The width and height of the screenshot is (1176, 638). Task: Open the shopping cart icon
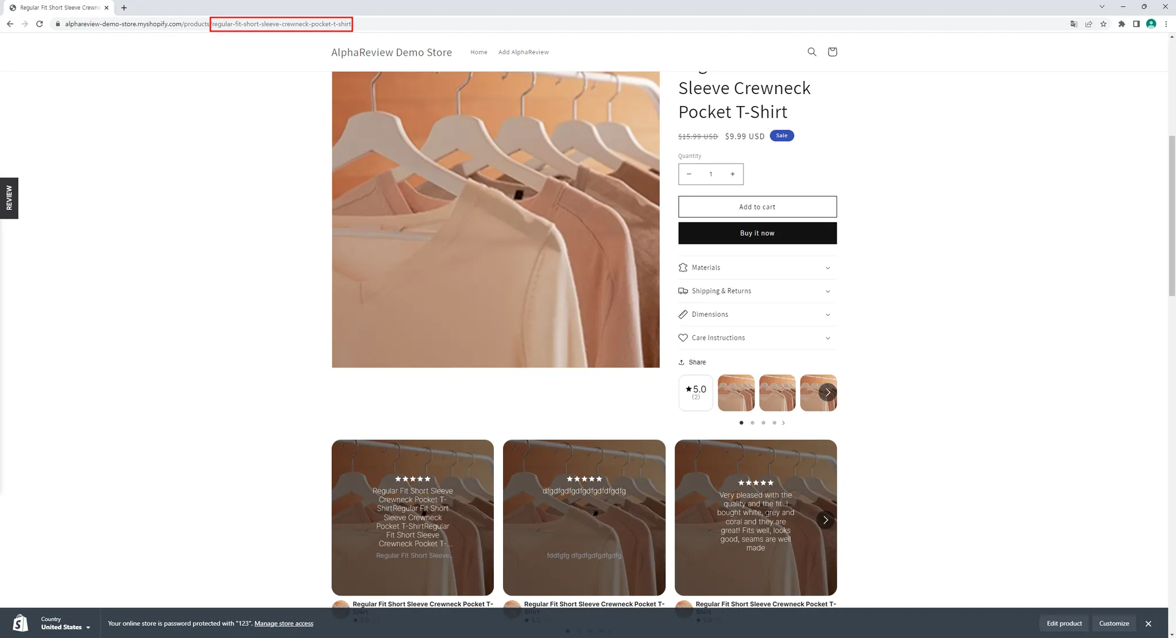pyautogui.click(x=832, y=52)
